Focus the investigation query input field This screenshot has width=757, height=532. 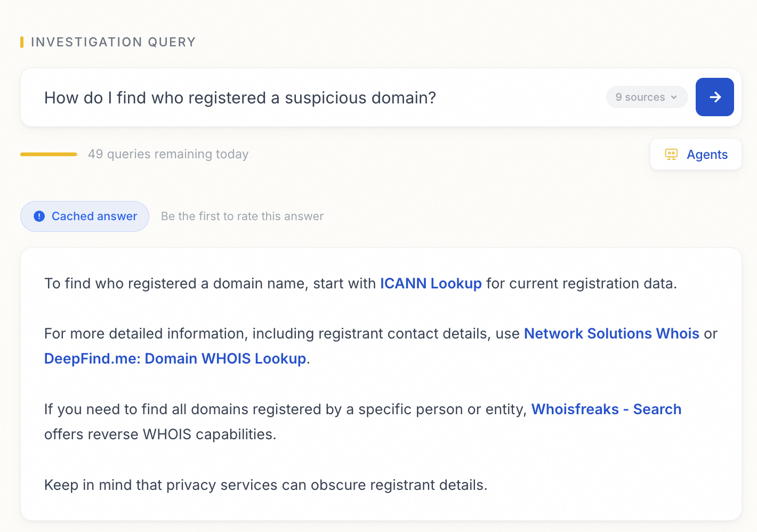tap(320, 98)
